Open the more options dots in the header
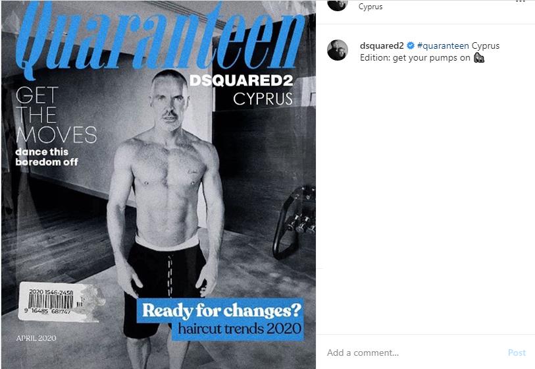Viewport: 535px width, 369px height. pyautogui.click(x=521, y=1)
